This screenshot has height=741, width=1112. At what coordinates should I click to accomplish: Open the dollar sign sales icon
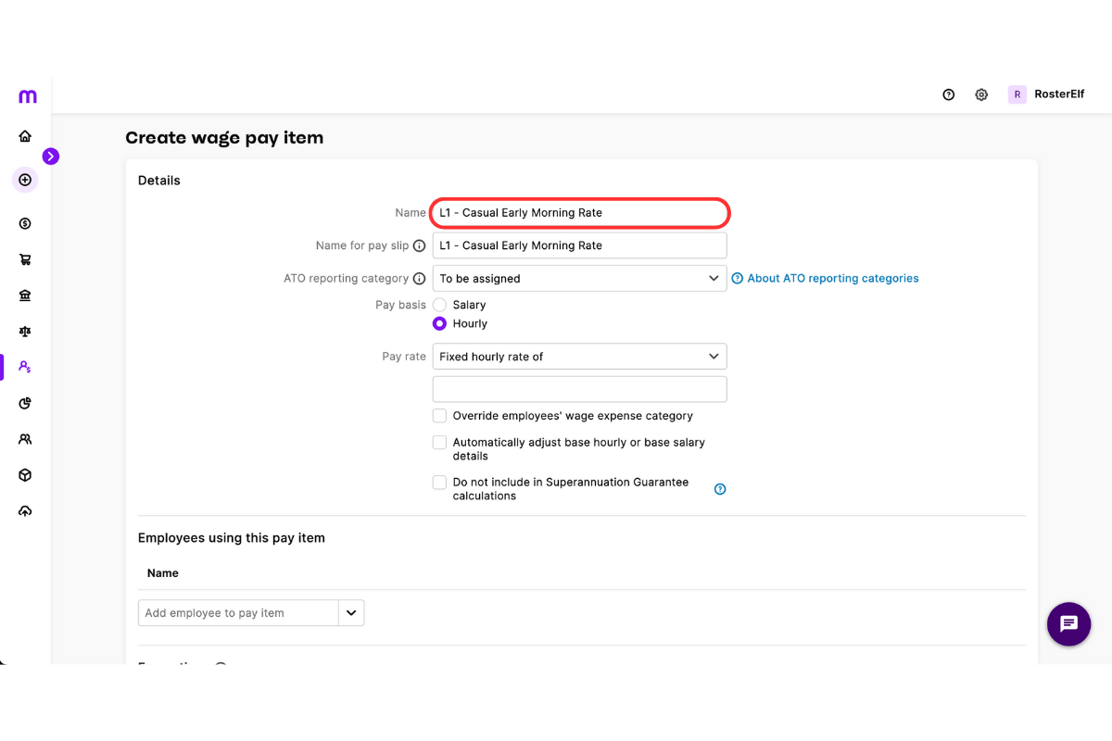pyautogui.click(x=25, y=223)
